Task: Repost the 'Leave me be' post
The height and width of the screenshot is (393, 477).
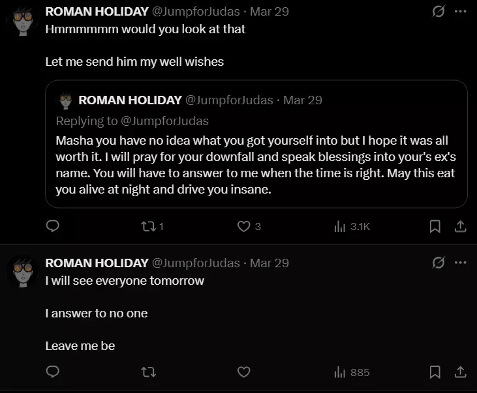Action: point(149,372)
